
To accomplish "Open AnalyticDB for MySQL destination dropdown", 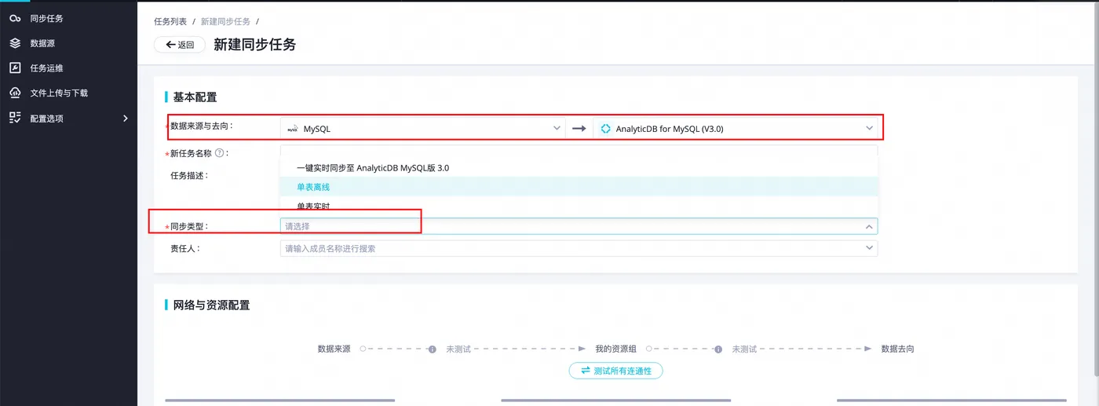I will pyautogui.click(x=736, y=128).
